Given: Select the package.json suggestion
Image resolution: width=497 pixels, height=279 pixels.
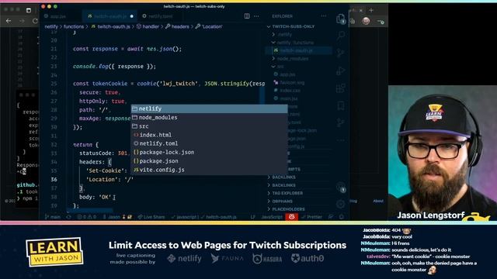Looking at the screenshot, I should [x=209, y=161].
